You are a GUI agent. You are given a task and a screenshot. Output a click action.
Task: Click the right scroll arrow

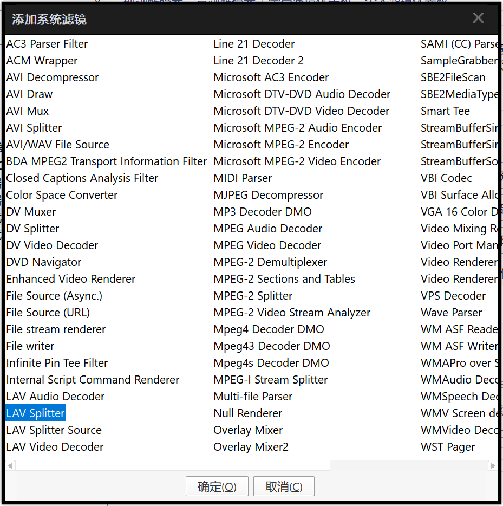[493, 465]
